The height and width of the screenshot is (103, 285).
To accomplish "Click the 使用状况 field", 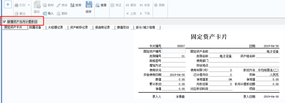I will point(174,70).
